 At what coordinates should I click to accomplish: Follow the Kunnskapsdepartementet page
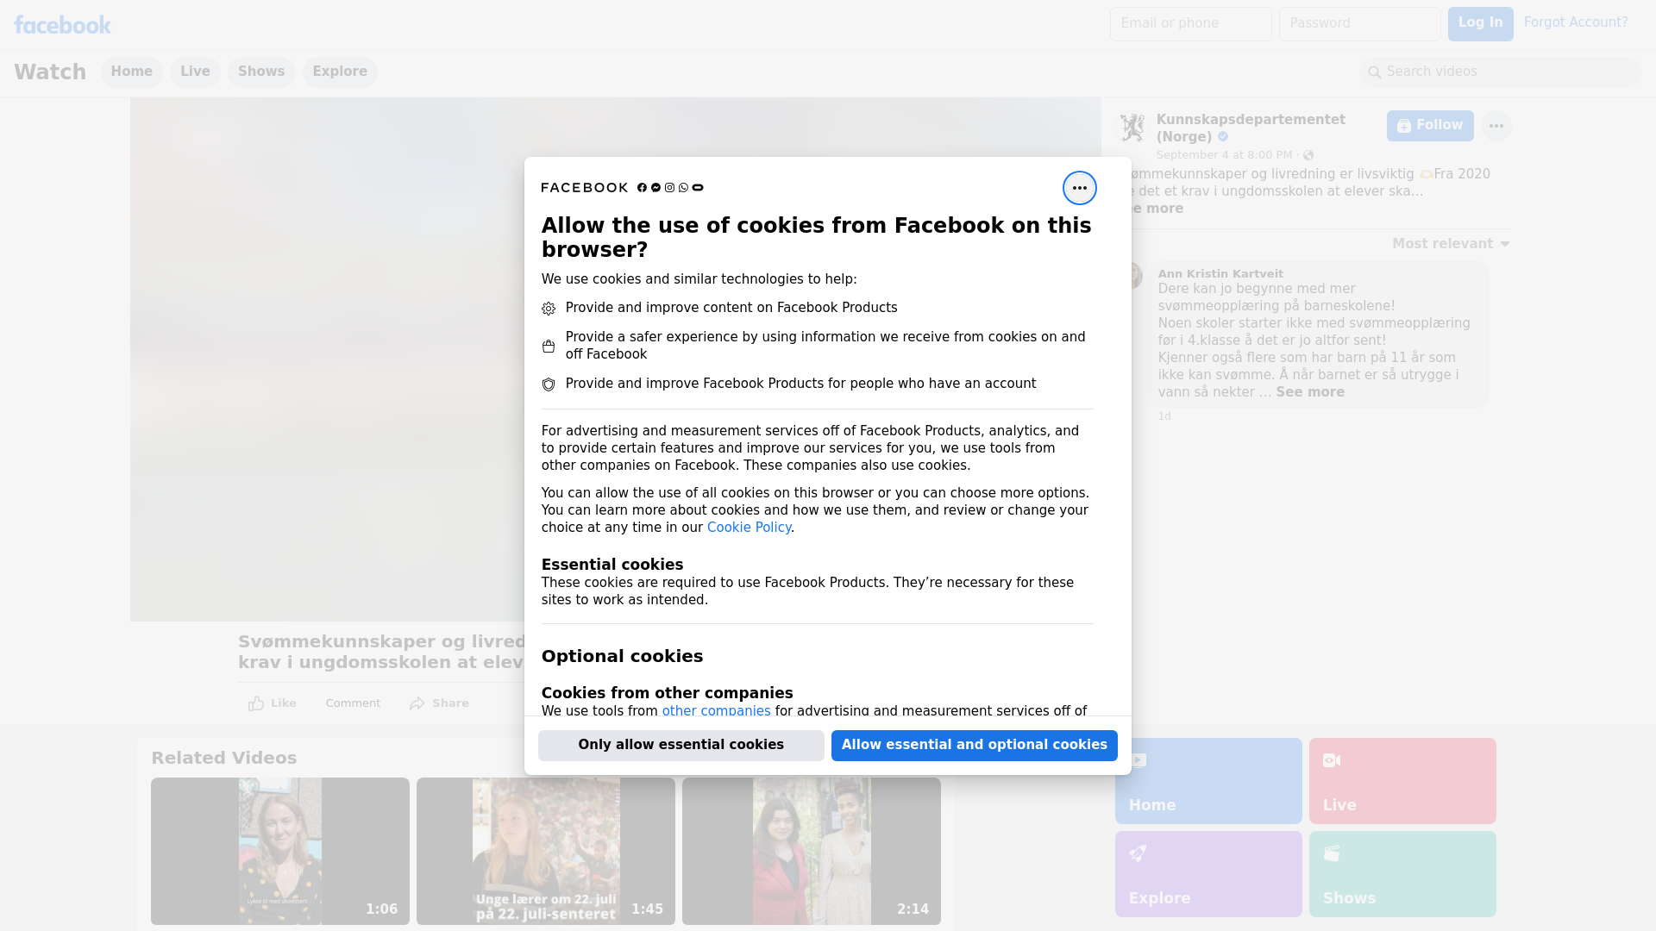(x=1430, y=126)
